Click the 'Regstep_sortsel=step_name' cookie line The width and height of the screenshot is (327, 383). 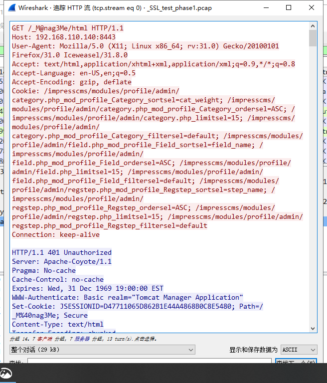point(144,190)
